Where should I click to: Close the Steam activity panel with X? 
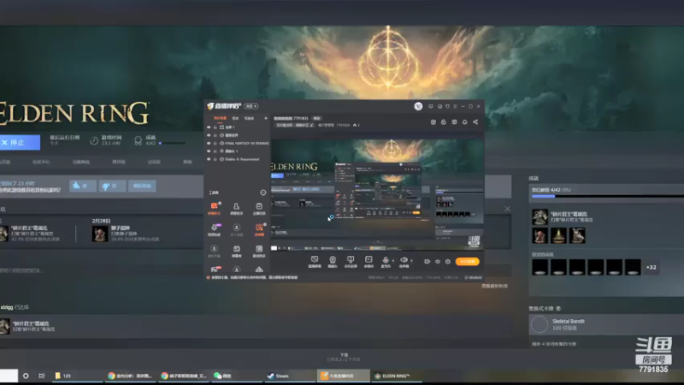pos(507,209)
